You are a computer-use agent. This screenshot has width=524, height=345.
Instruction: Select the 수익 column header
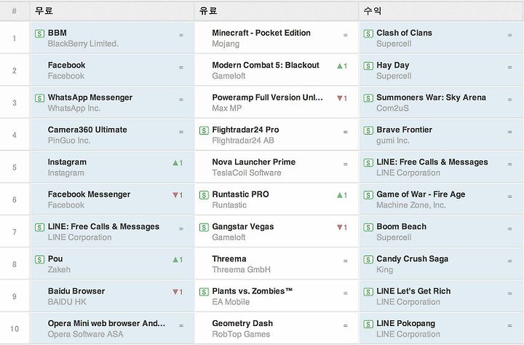click(373, 11)
